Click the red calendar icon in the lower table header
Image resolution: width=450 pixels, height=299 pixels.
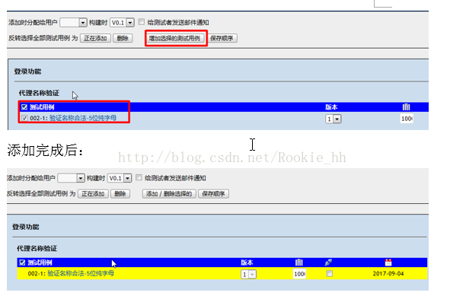click(388, 262)
